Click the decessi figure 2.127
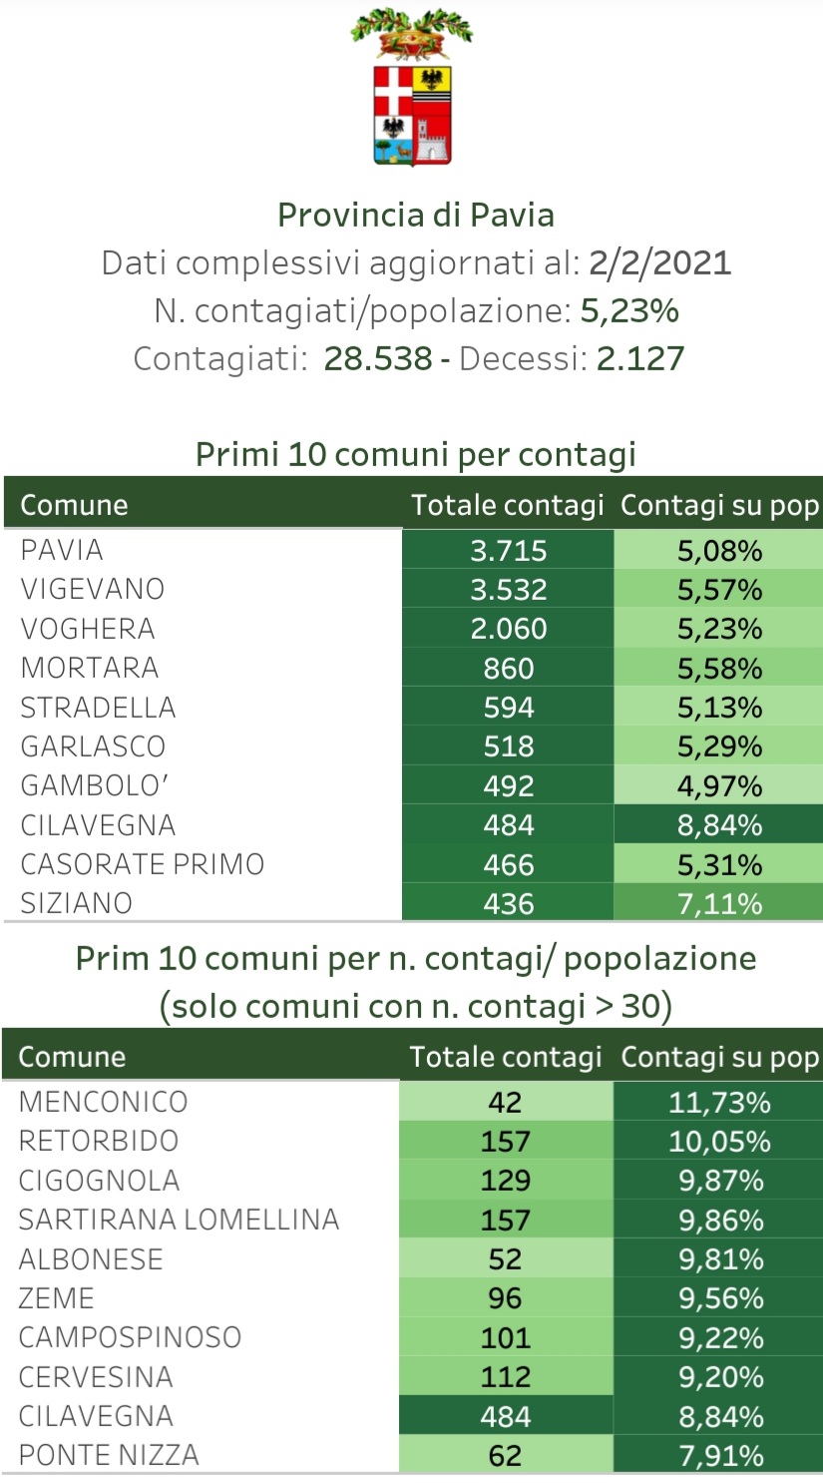Image resolution: width=823 pixels, height=1483 pixels. pyautogui.click(x=640, y=358)
